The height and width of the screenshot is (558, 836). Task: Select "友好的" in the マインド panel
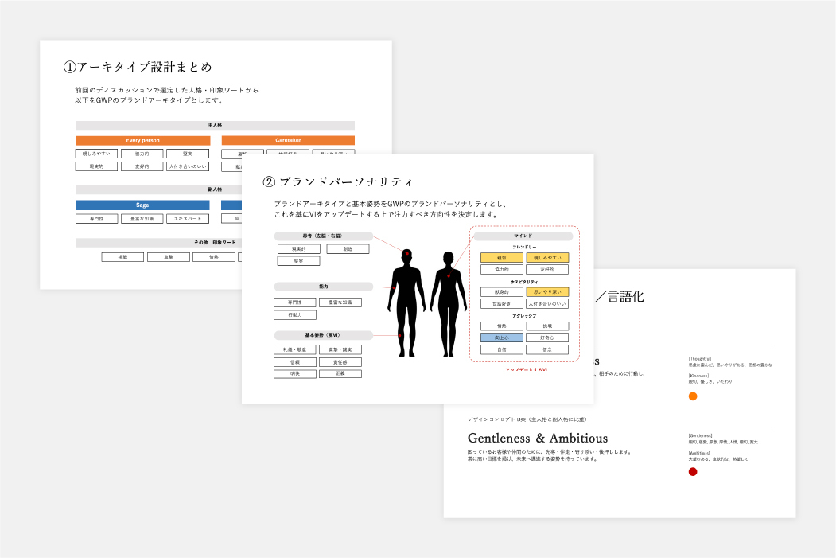(x=547, y=269)
